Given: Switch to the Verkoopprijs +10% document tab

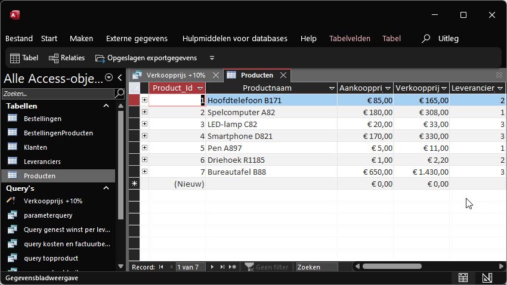Looking at the screenshot, I should pos(175,75).
